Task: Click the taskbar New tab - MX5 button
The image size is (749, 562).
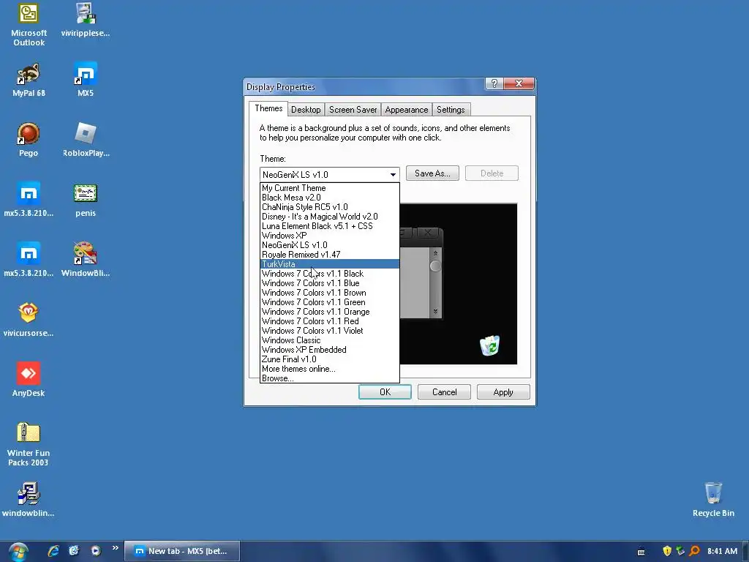Action: [x=182, y=551]
